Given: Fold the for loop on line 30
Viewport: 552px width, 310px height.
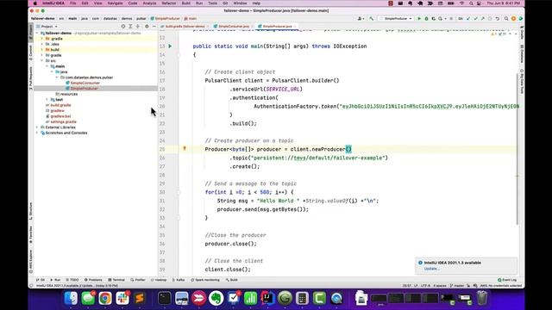Looking at the screenshot, I should click(179, 192).
